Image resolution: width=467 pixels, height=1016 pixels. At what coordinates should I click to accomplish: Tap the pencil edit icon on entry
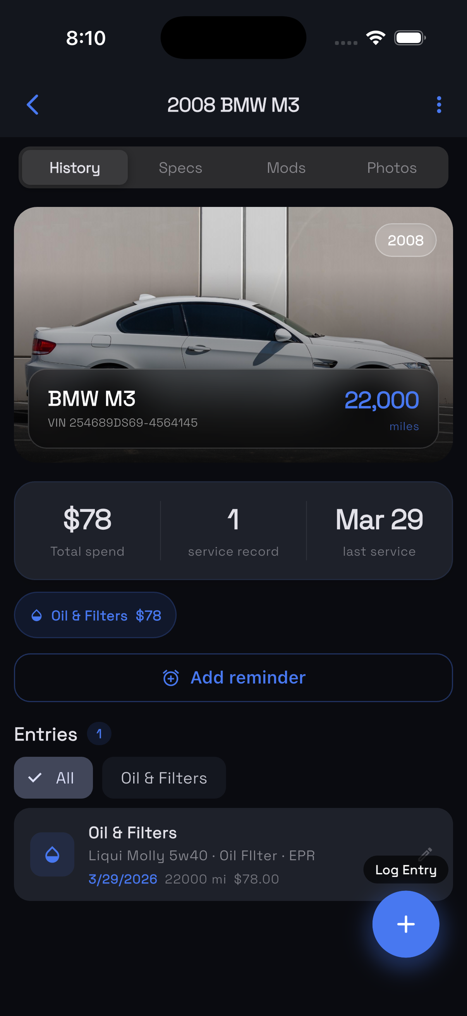[426, 853]
